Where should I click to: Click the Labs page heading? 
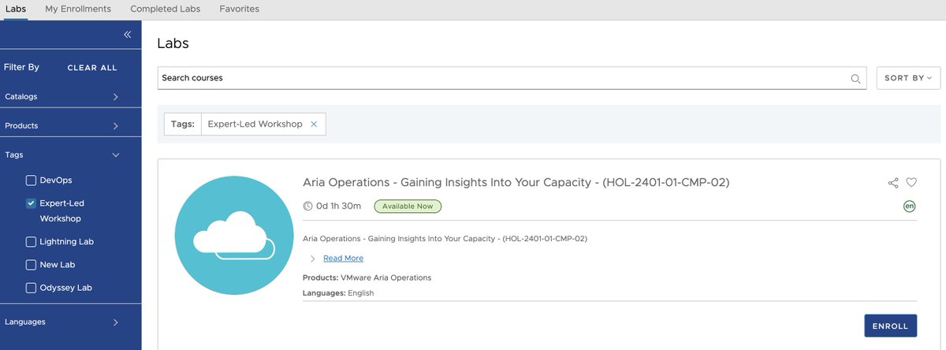tap(173, 43)
